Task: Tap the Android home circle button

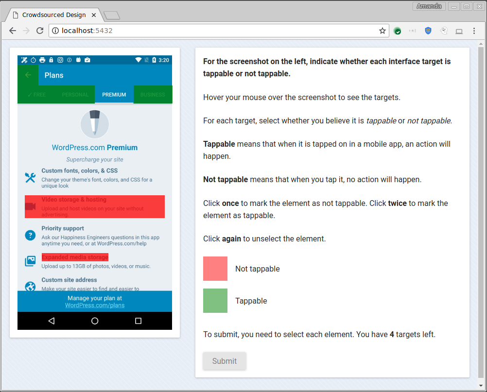Action: click(x=95, y=321)
